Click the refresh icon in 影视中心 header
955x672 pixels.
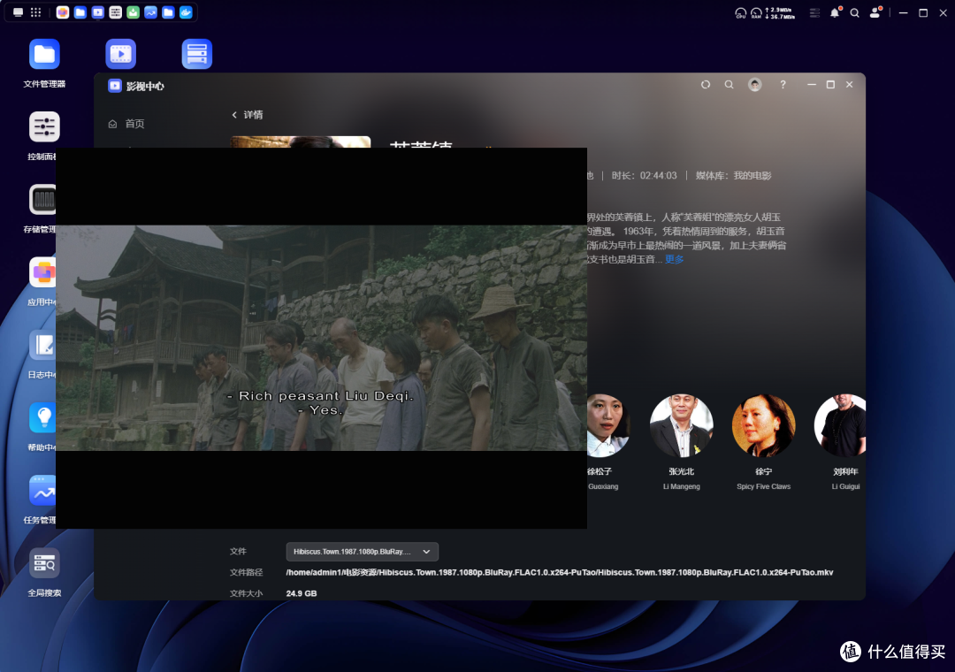(706, 85)
